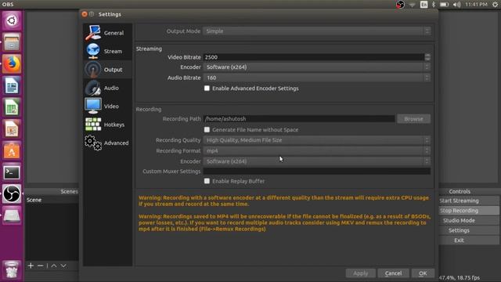Image resolution: width=501 pixels, height=282 pixels.
Task: Open the Video settings page
Action: pyautogui.click(x=108, y=107)
